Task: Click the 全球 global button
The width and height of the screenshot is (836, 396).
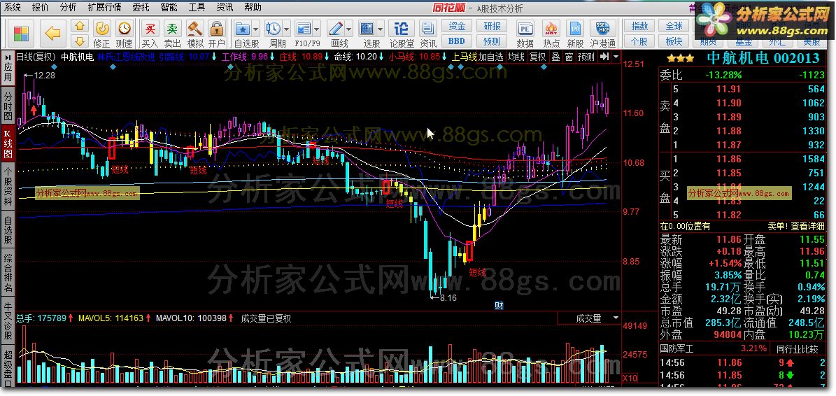Action: (674, 26)
